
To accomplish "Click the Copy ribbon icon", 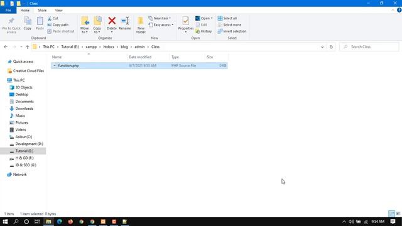I will point(28,24).
